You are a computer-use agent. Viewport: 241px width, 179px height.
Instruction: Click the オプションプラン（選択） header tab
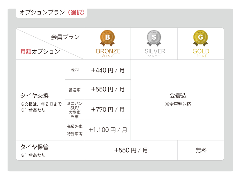pos(52,13)
